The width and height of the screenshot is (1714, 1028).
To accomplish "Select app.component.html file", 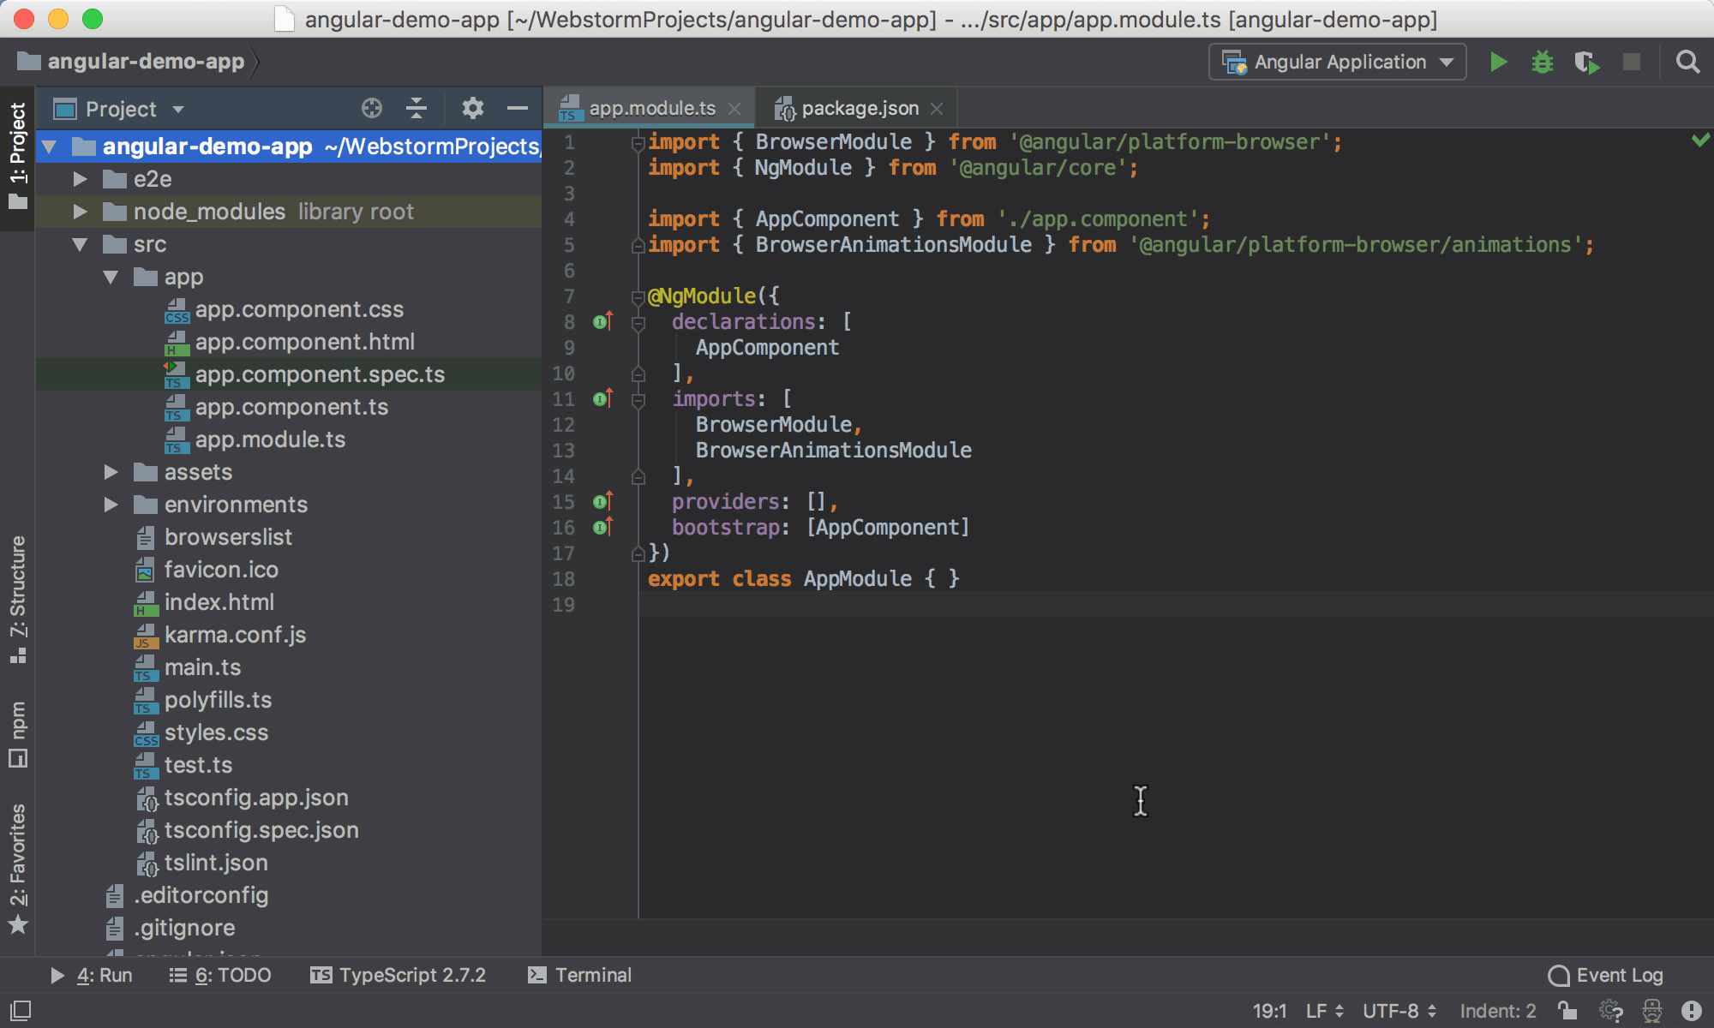I will coord(304,342).
